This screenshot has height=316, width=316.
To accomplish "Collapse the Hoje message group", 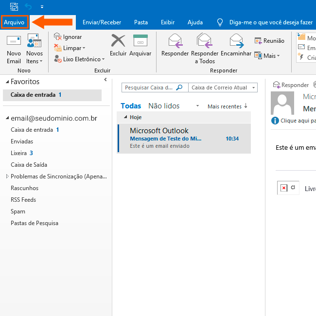I will coord(125,117).
